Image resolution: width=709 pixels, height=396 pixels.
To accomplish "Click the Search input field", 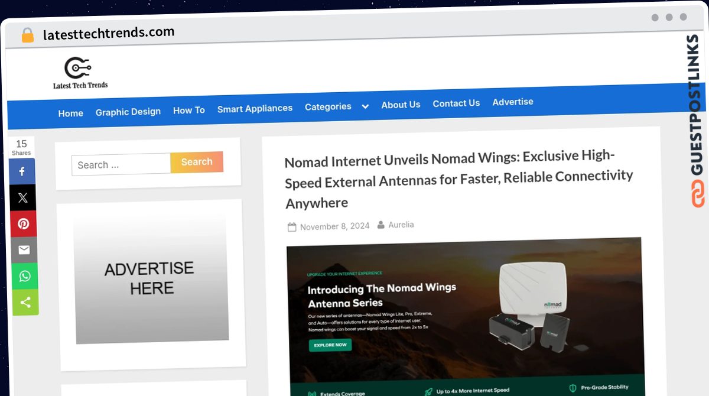I will pos(121,164).
